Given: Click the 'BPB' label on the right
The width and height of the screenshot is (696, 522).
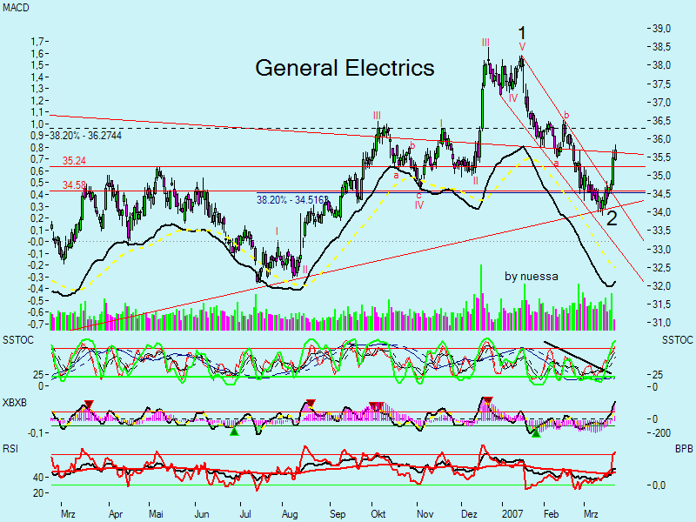Looking at the screenshot, I should [x=684, y=449].
